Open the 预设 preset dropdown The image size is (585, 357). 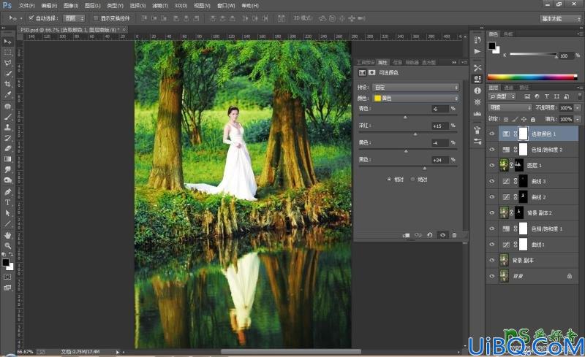click(x=415, y=87)
